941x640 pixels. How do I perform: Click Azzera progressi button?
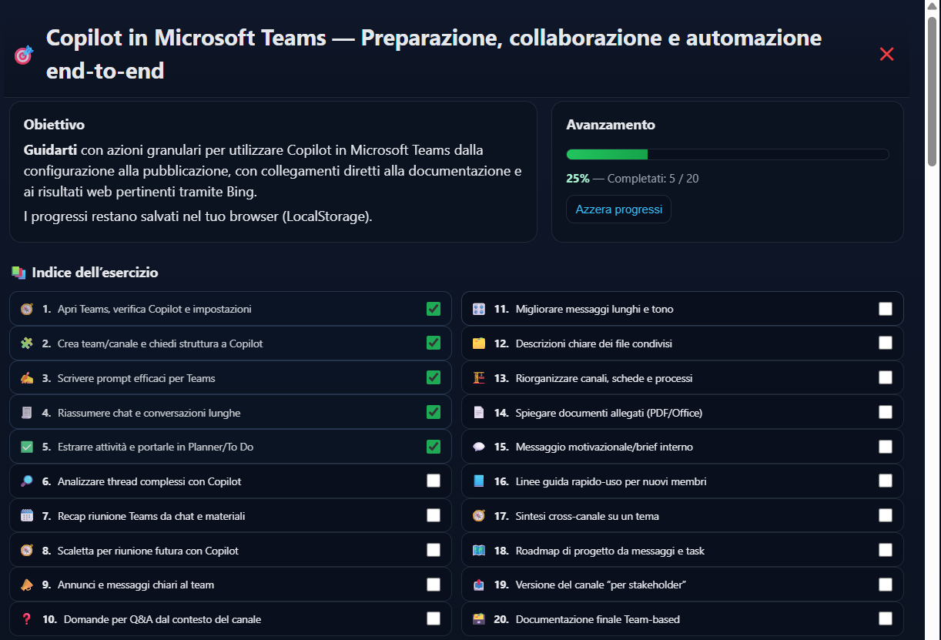[619, 209]
